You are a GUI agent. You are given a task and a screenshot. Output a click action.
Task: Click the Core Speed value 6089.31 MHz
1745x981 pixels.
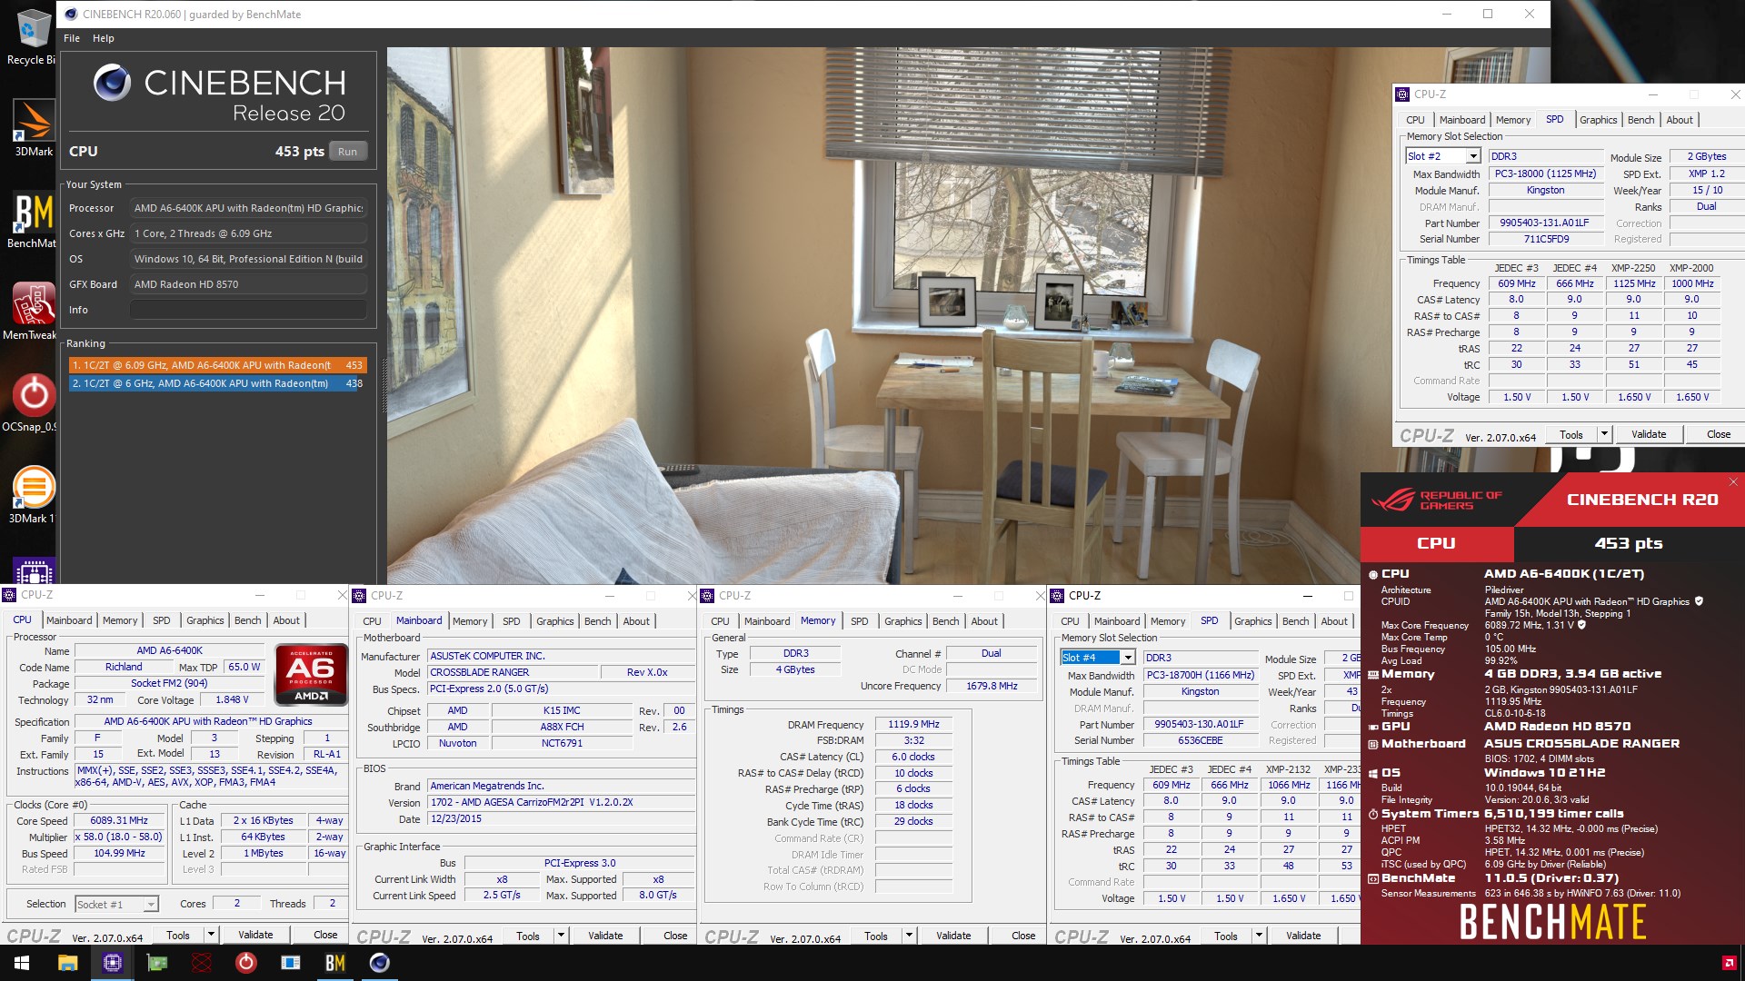click(x=119, y=820)
